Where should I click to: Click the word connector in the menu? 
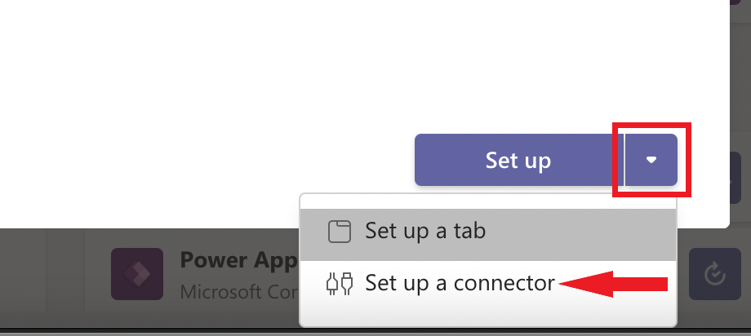[504, 283]
